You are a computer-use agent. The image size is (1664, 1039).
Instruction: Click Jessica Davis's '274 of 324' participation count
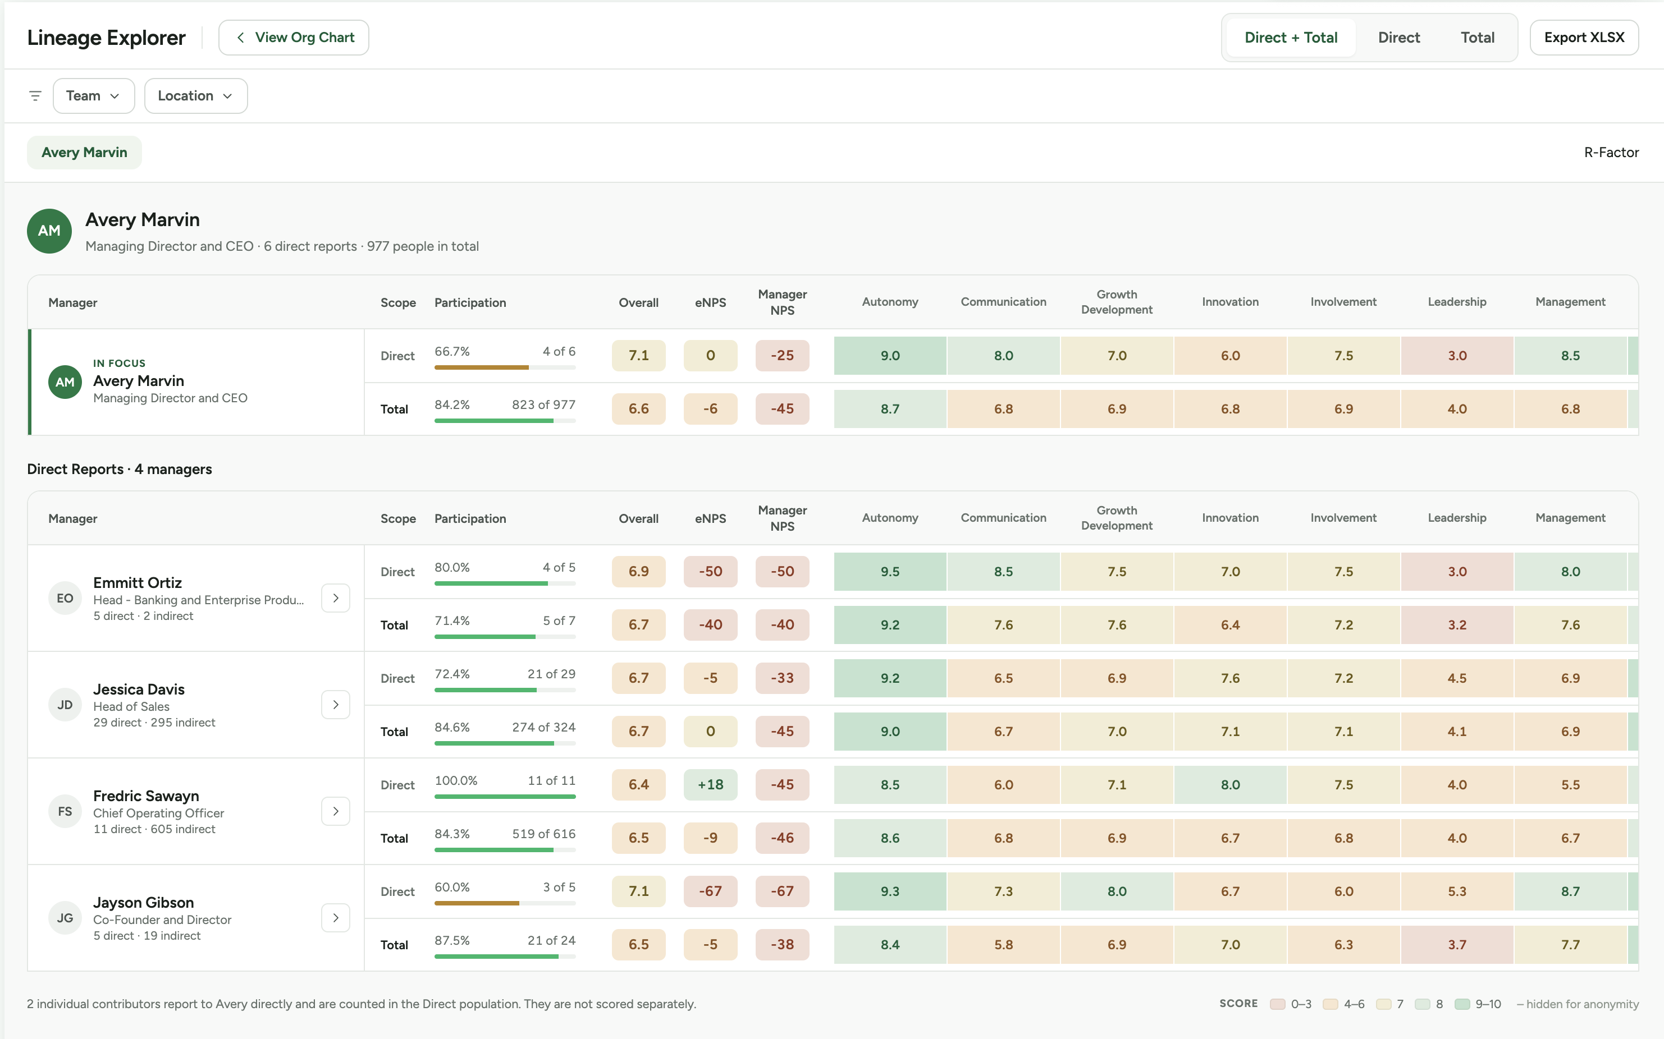[543, 727]
